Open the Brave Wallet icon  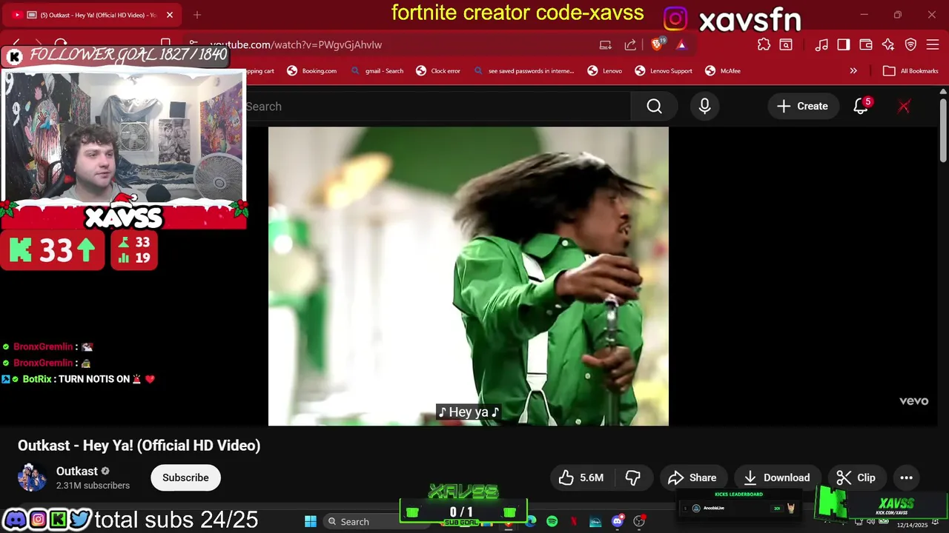coord(866,44)
